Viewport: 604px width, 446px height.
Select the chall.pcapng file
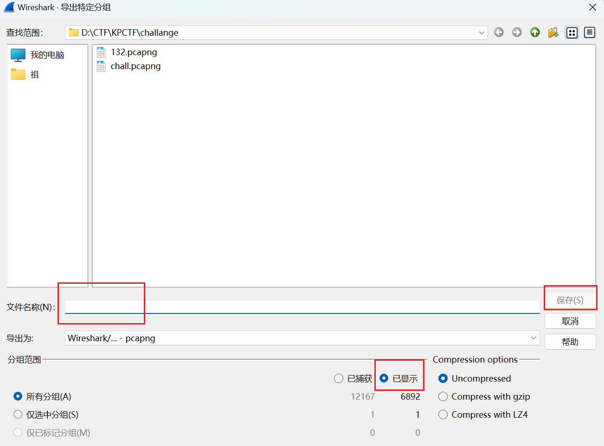(x=135, y=66)
